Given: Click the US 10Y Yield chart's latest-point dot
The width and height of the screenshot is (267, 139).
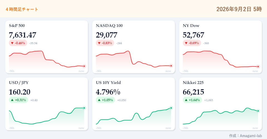Looking at the screenshot, I should tap(171, 108).
